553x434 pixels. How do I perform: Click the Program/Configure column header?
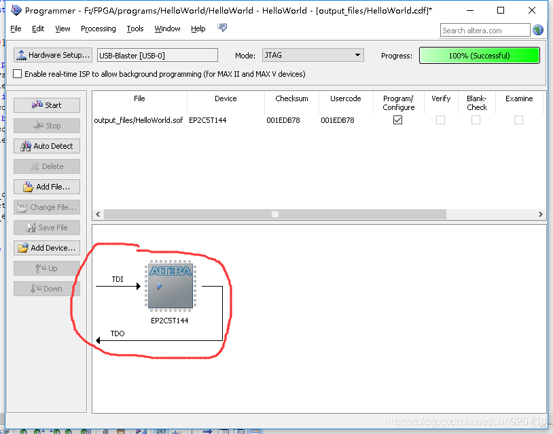tap(399, 103)
